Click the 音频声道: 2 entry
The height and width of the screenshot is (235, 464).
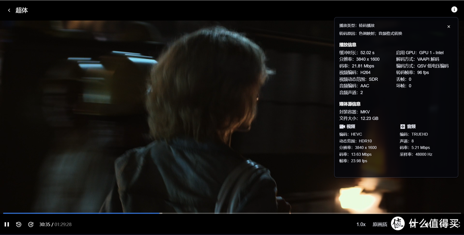(x=351, y=93)
